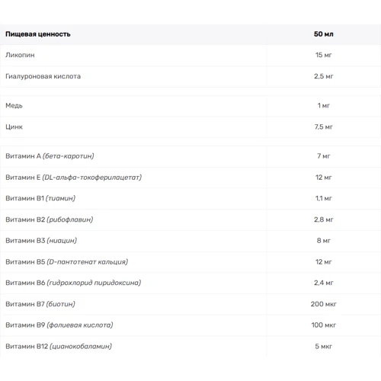
Task: Select the '2,5 мг' hyaluronic acid value
Action: tap(323, 76)
